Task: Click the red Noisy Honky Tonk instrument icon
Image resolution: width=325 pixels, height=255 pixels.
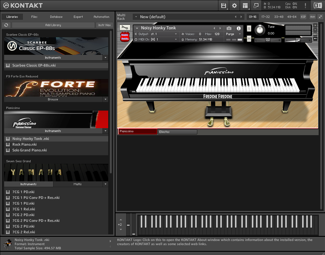Action: coord(125,37)
